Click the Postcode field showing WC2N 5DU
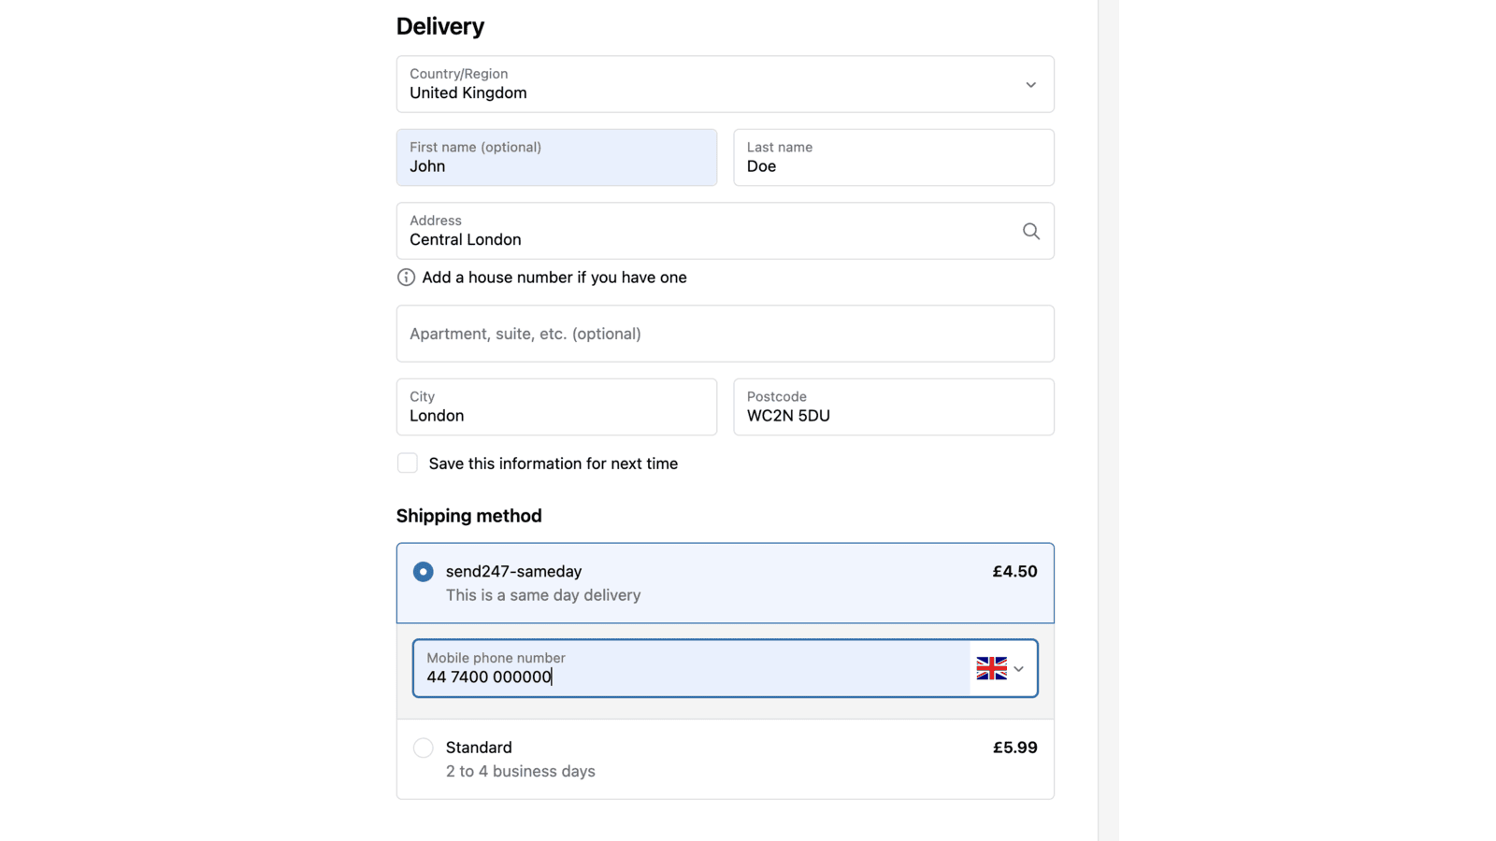The image size is (1496, 841). point(894,406)
